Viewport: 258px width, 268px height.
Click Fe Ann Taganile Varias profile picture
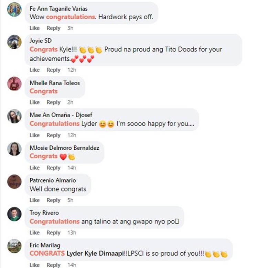(x=14, y=9)
